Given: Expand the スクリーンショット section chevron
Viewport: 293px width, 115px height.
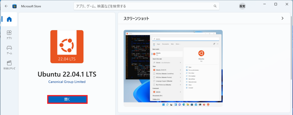Looking at the screenshot, I should pyautogui.click(x=282, y=18).
